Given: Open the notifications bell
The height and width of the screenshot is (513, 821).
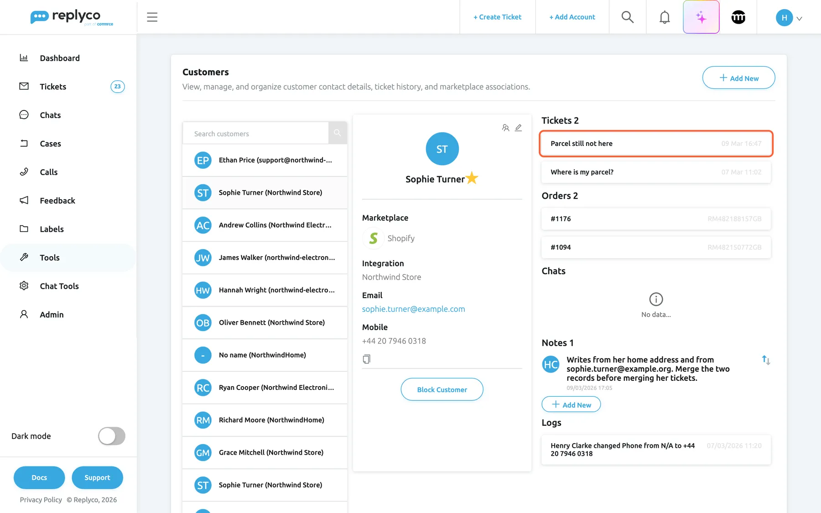Looking at the screenshot, I should (x=665, y=17).
